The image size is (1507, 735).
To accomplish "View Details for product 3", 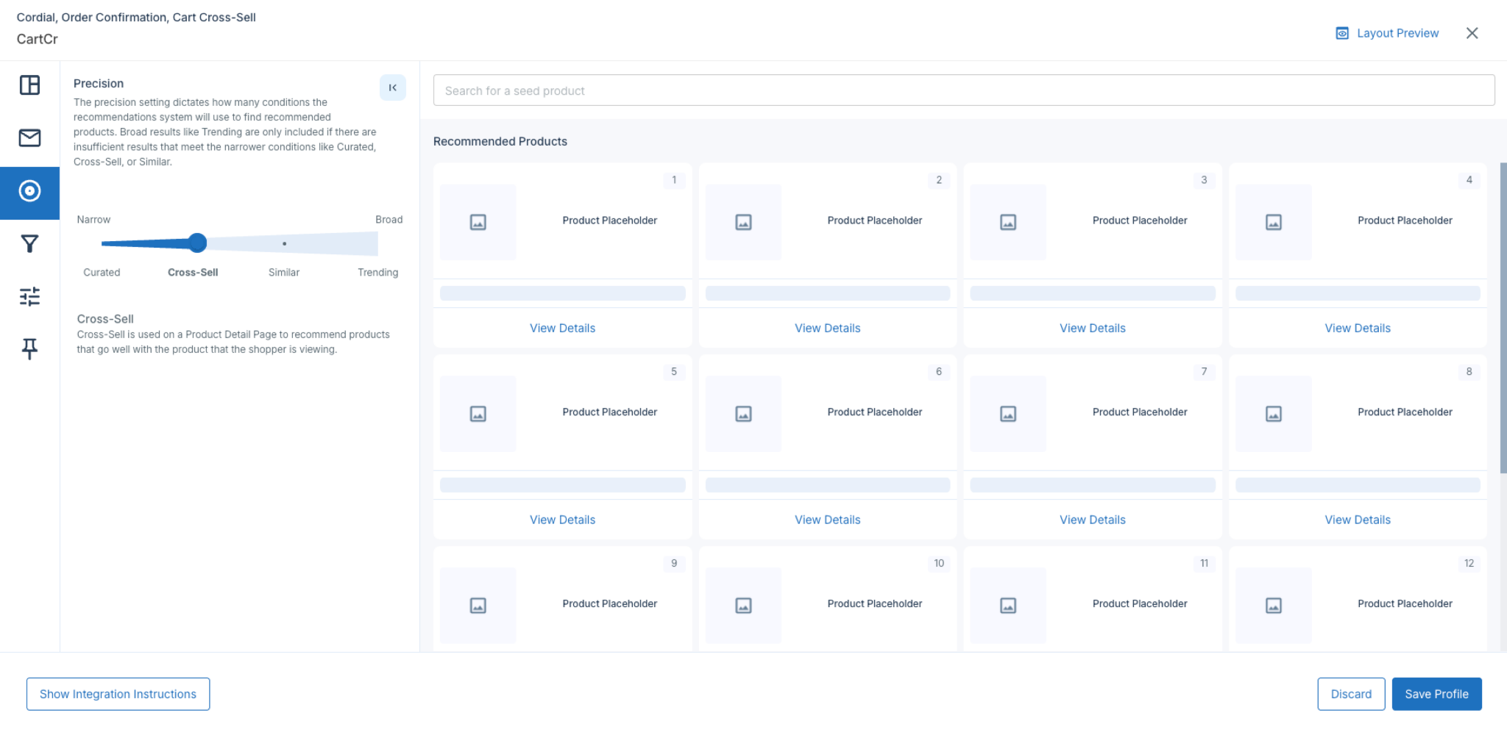I will [1093, 329].
